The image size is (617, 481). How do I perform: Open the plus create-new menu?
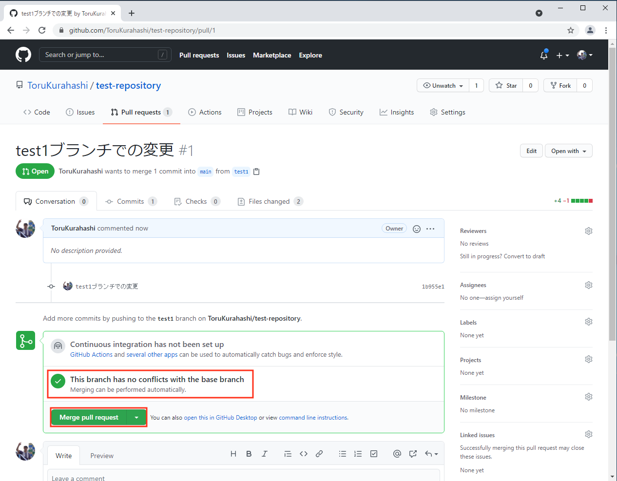point(562,55)
